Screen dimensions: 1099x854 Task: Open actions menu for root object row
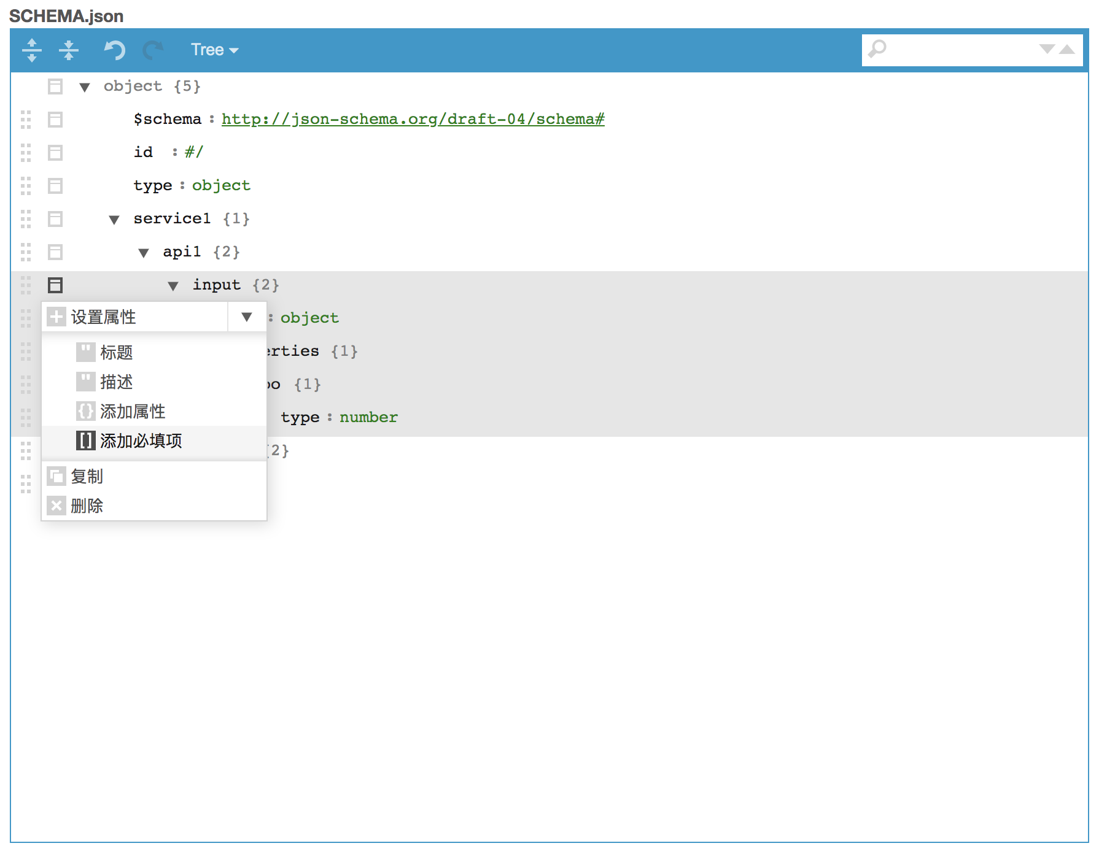pos(55,87)
